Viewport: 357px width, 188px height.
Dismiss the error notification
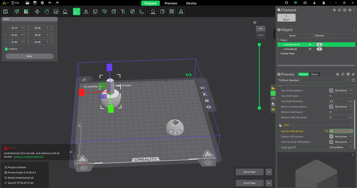pos(71,152)
